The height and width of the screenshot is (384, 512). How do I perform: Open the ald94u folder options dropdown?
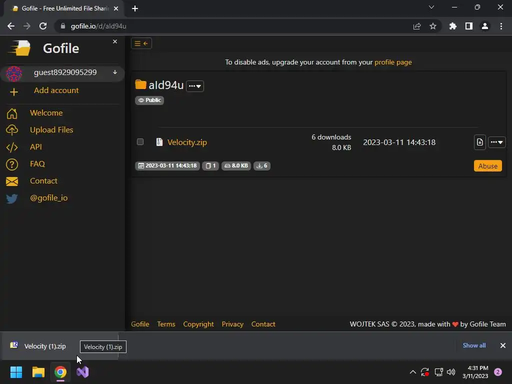pos(195,86)
